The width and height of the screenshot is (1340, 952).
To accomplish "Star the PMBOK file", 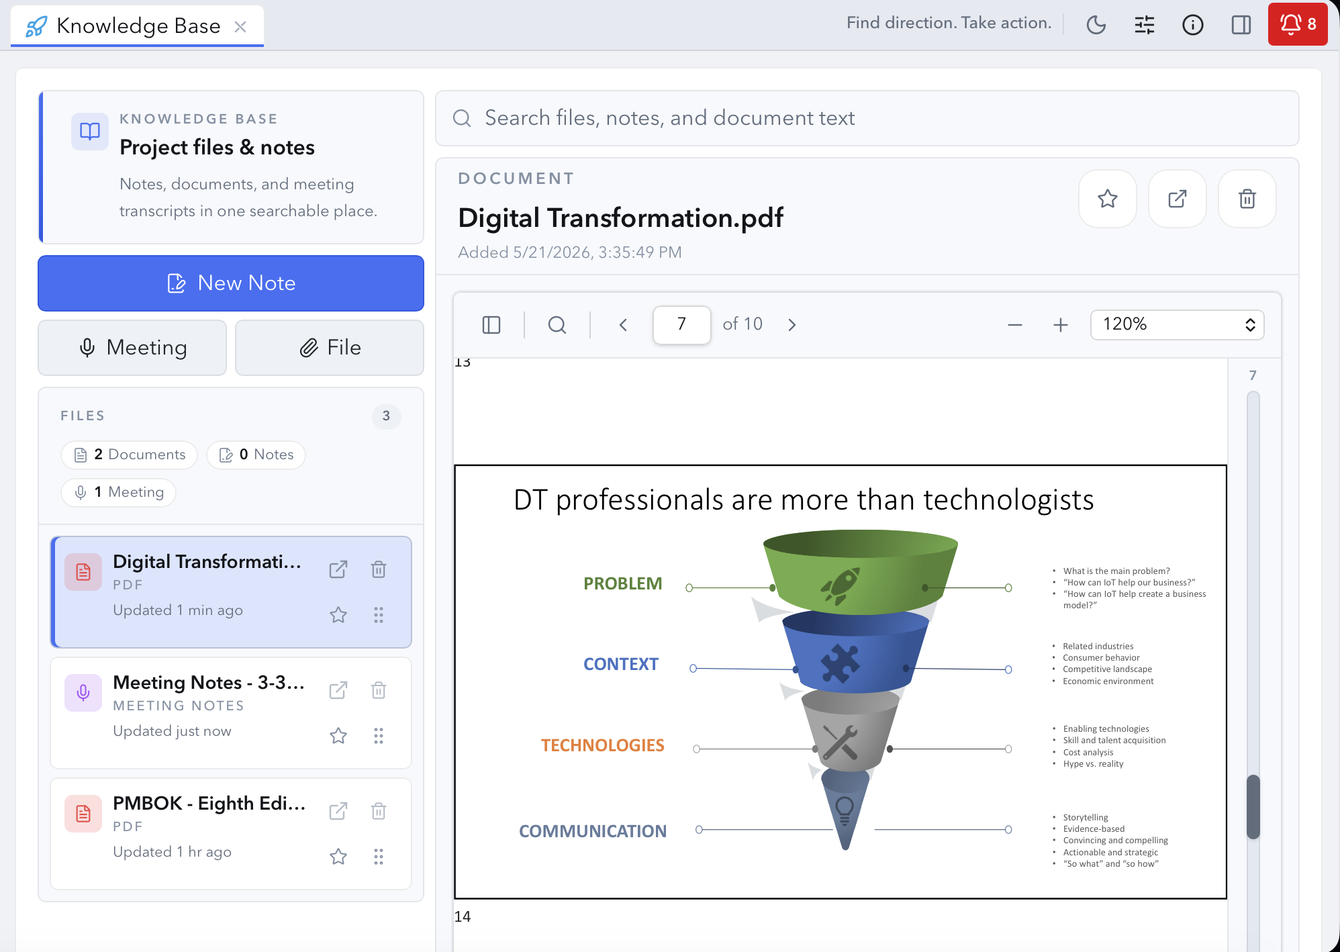I will [338, 857].
